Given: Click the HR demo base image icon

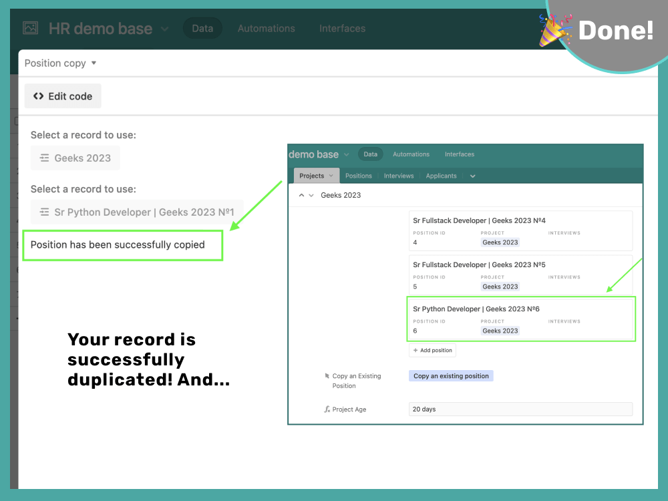Looking at the screenshot, I should coord(30,28).
